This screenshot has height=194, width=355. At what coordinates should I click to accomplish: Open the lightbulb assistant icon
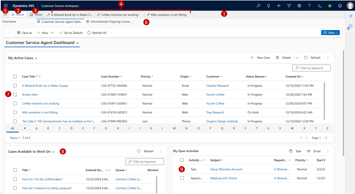click(269, 6)
